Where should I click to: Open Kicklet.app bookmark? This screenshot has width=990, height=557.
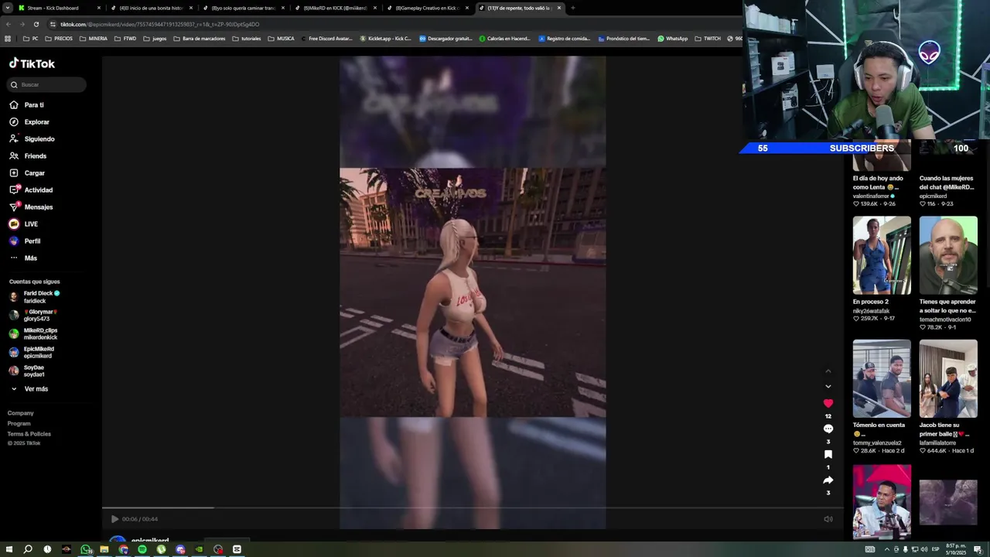pyautogui.click(x=385, y=39)
